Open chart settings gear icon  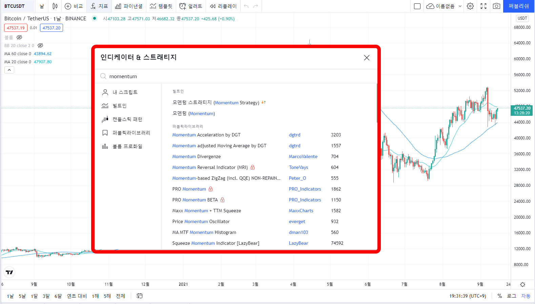tap(470, 6)
